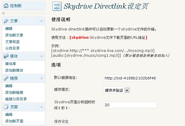Open 编辑 under 文章

point(9,29)
